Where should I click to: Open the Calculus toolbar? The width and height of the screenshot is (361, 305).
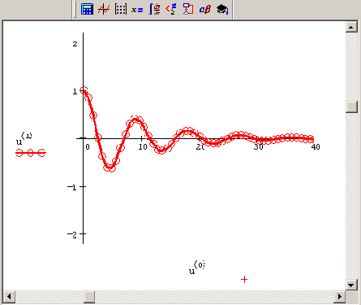coord(154,9)
